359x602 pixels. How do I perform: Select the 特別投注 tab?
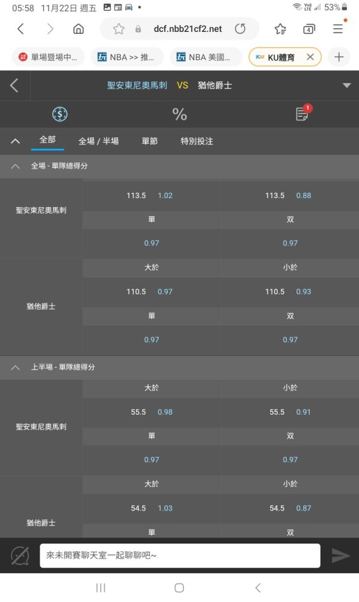pos(197,141)
